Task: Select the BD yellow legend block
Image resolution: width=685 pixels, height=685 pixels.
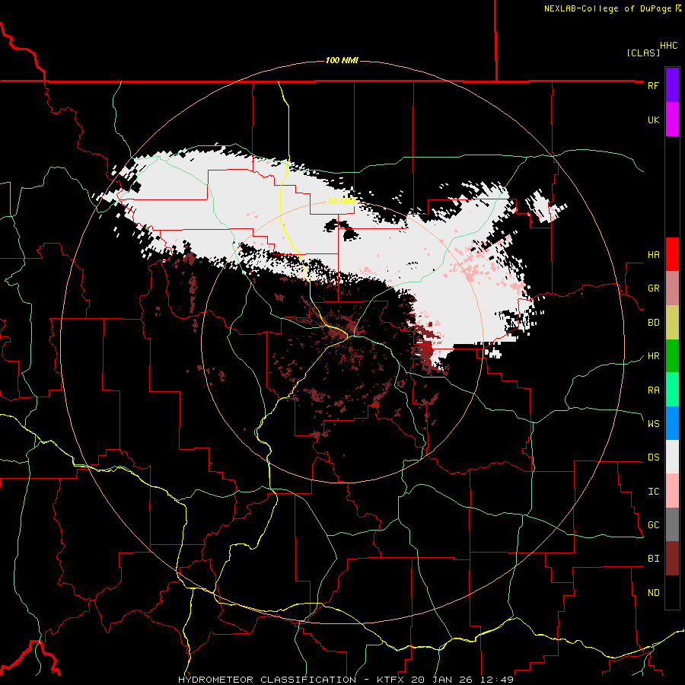Action: tap(672, 323)
